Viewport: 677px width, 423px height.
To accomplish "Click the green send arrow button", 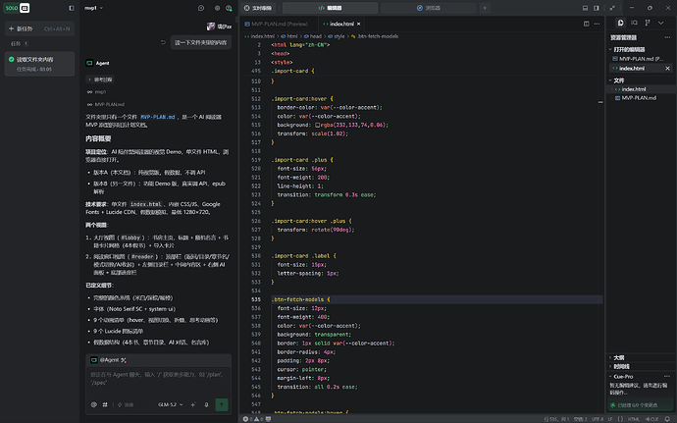I will click(222, 405).
